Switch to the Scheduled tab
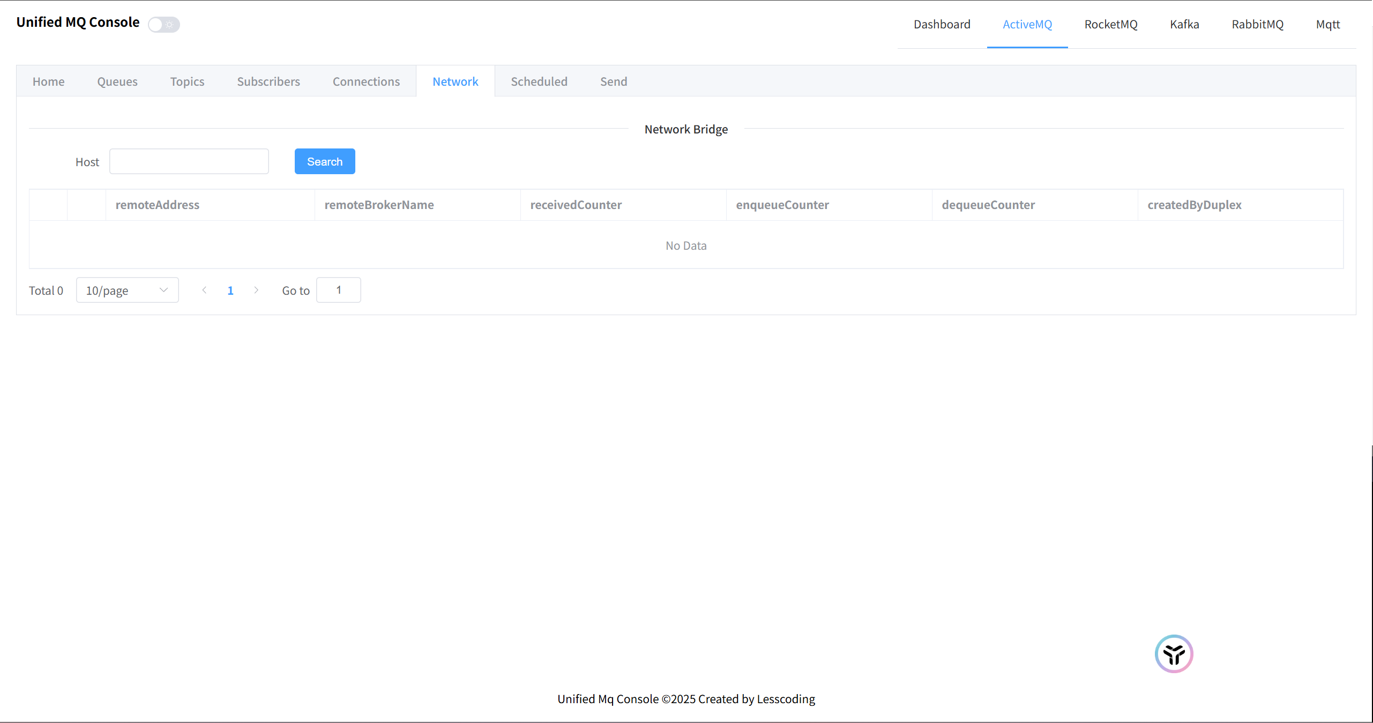This screenshot has width=1373, height=723. point(539,81)
